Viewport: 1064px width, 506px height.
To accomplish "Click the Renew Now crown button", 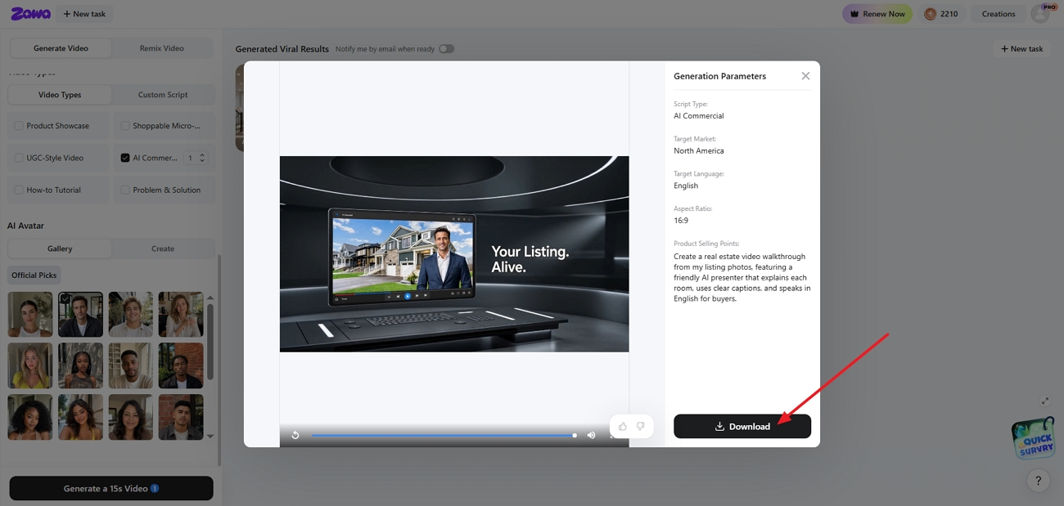I will point(877,14).
